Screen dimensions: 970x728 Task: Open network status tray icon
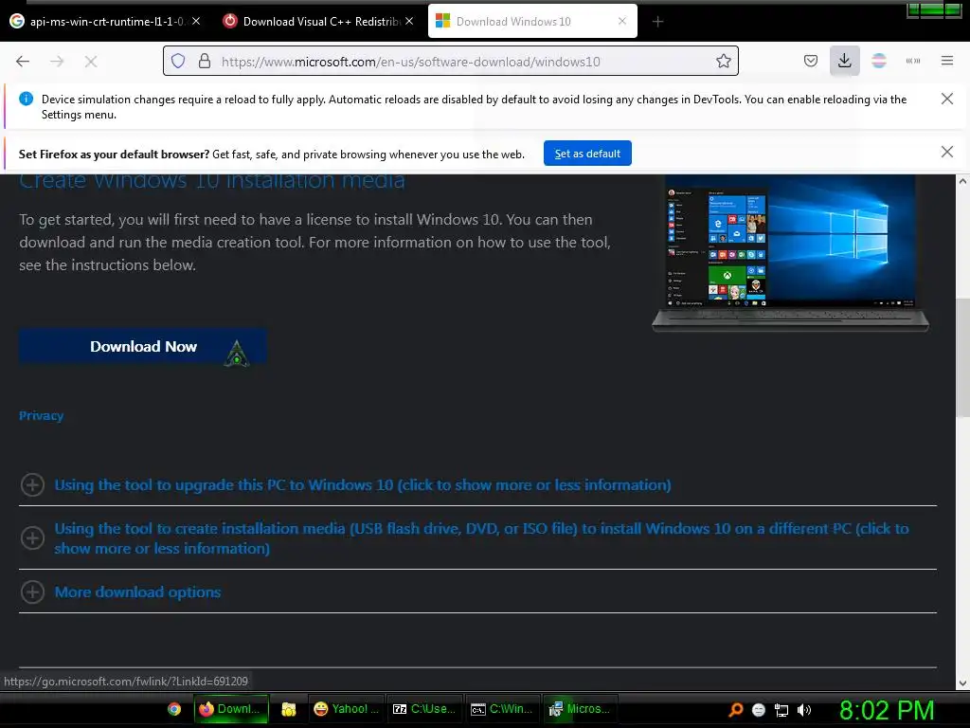coord(781,710)
